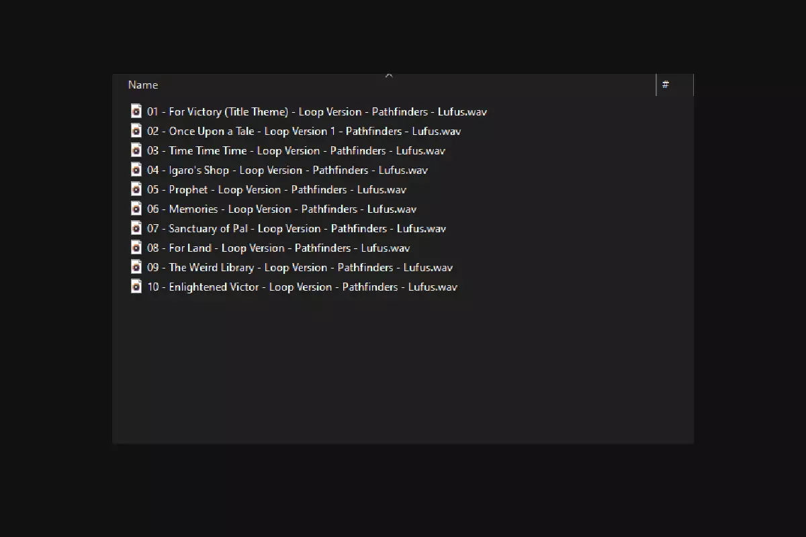The image size is (806, 537).
Task: Select The Weird Library Loop Version file
Action: [x=300, y=267]
